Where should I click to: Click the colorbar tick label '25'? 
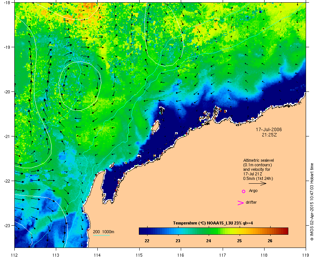[239, 241]
